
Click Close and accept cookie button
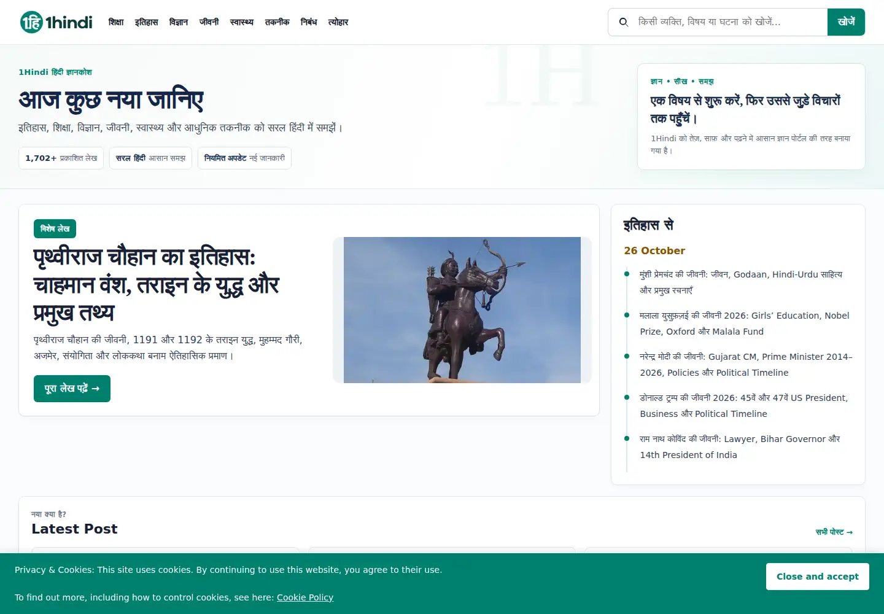click(818, 577)
